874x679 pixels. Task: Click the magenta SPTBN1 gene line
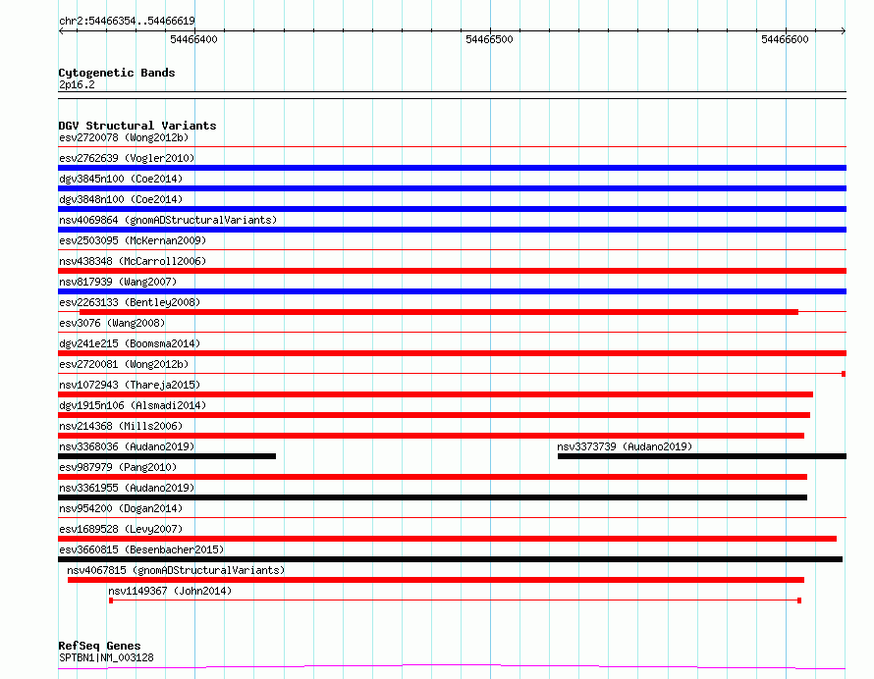452,667
